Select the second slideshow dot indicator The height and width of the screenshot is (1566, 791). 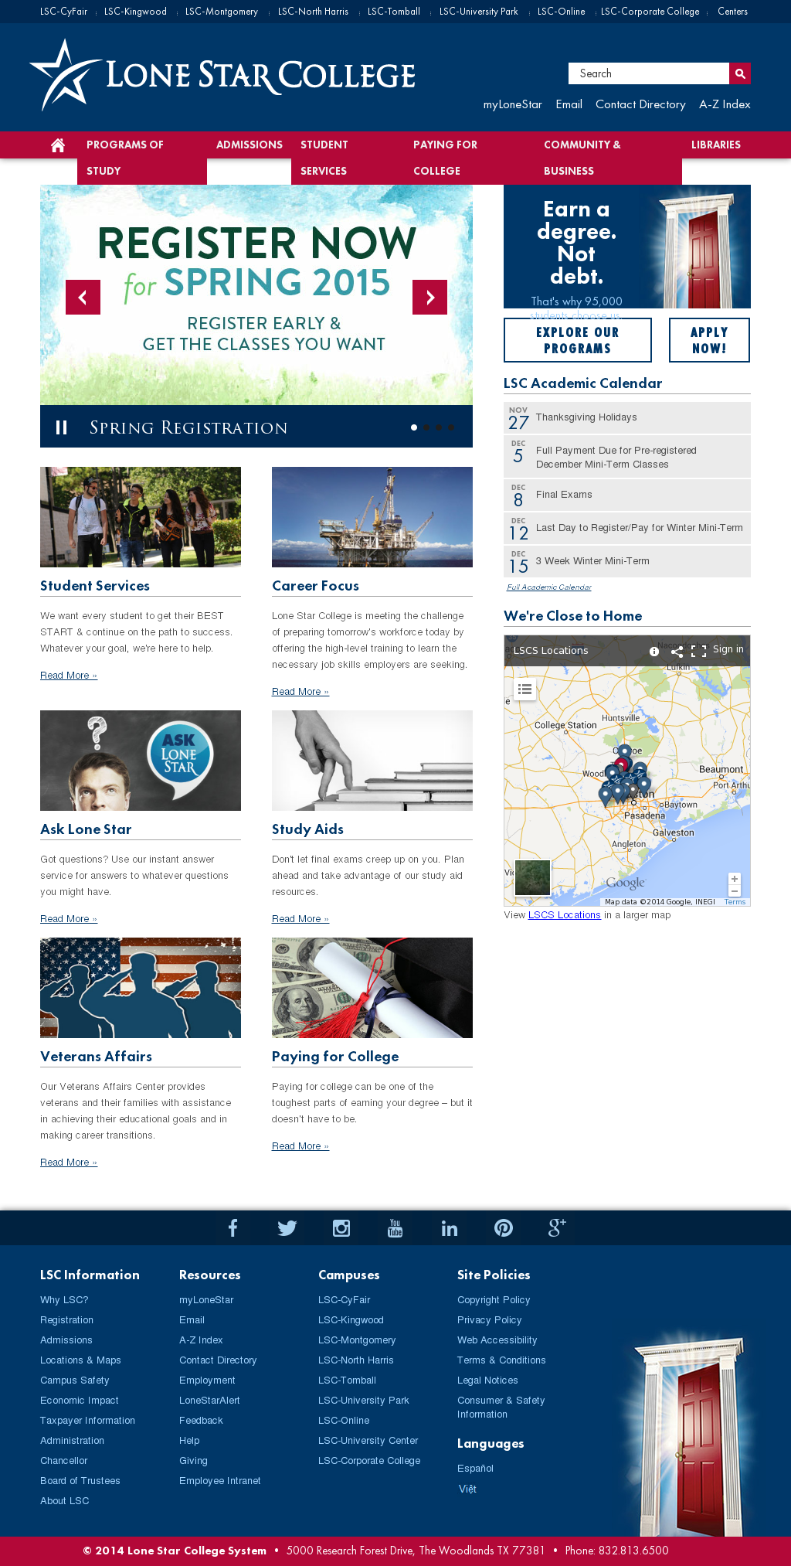426,427
